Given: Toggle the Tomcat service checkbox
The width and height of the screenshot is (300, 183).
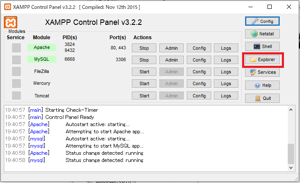Looking at the screenshot, I should point(16,96).
